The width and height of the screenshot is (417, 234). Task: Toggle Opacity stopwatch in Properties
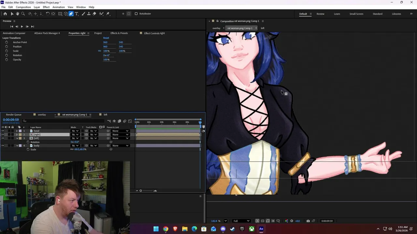[7, 59]
